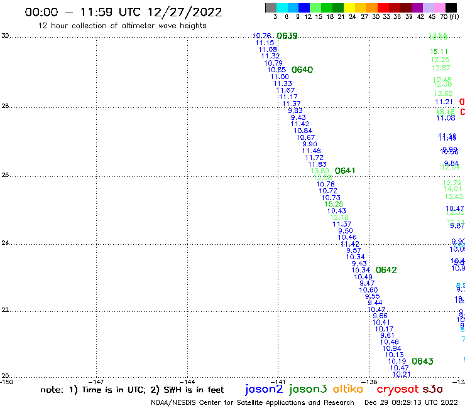Click the longitude axis label -147
Image resolution: width=465 pixels, height=408 pixels.
[x=96, y=382]
